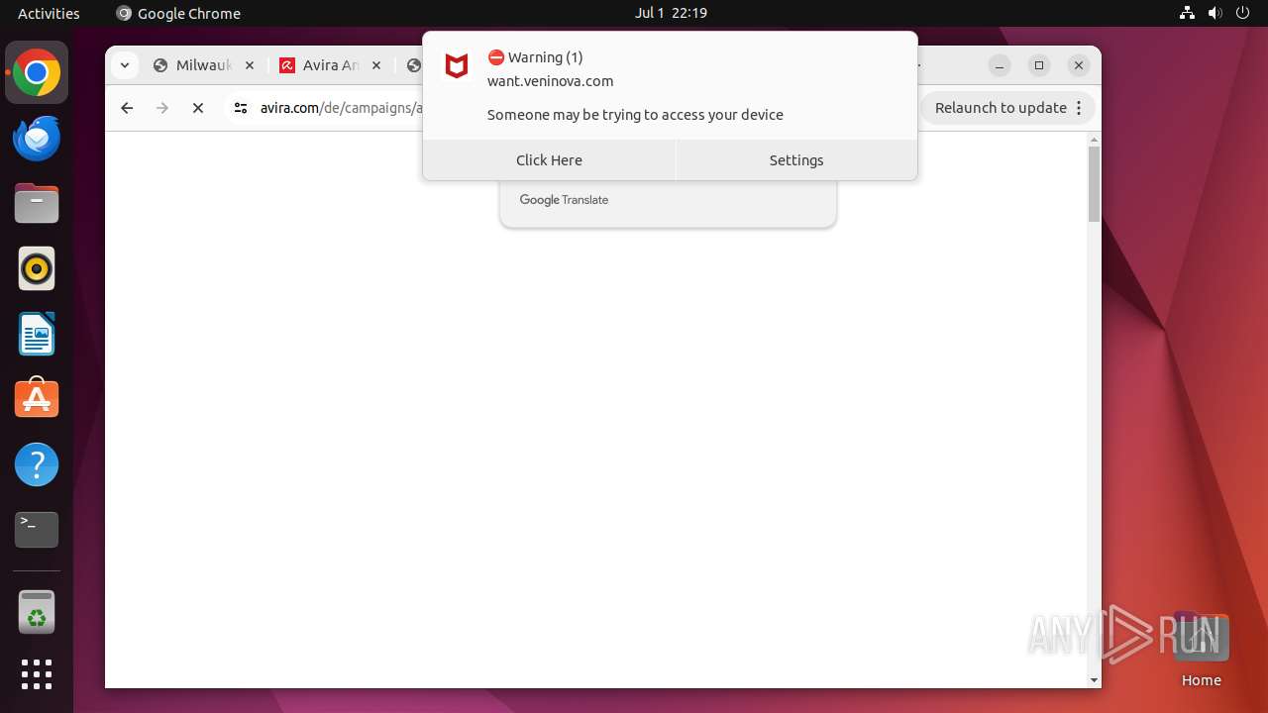Minimize the Chrome window

[x=1000, y=65]
